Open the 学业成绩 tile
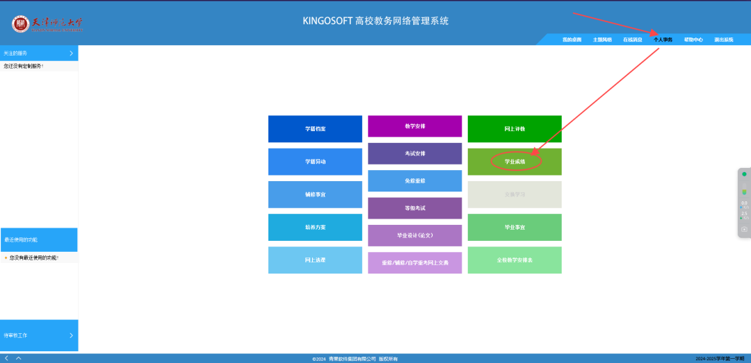Viewport: 751px width, 363px height. [x=515, y=162]
